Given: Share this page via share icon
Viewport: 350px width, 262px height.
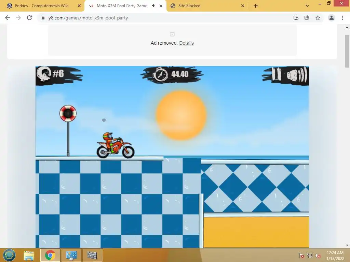Looking at the screenshot, I should [307, 18].
